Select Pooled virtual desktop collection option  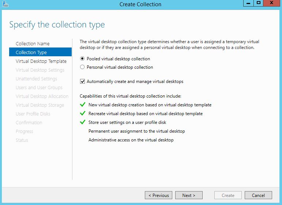tap(82, 59)
